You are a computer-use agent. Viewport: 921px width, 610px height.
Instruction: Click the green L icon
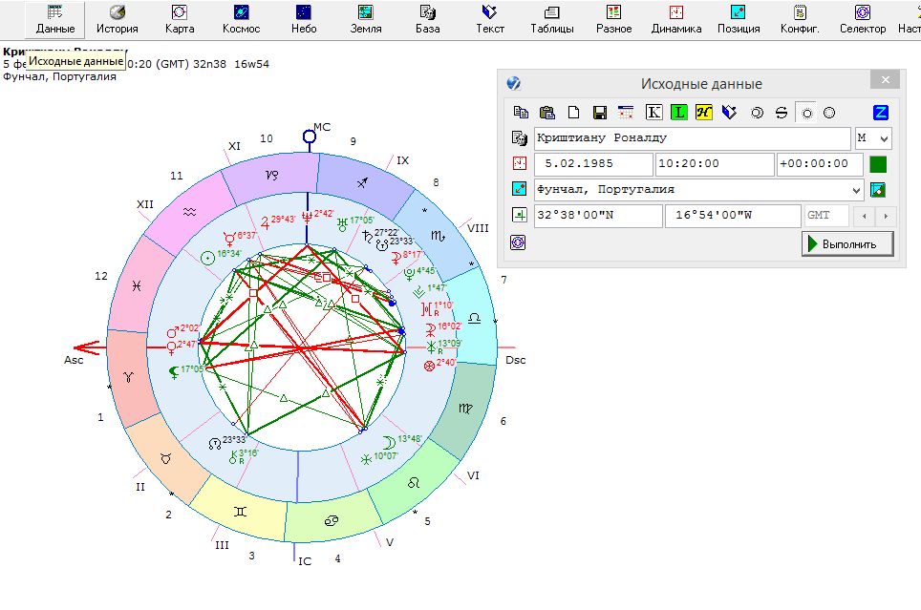[678, 112]
